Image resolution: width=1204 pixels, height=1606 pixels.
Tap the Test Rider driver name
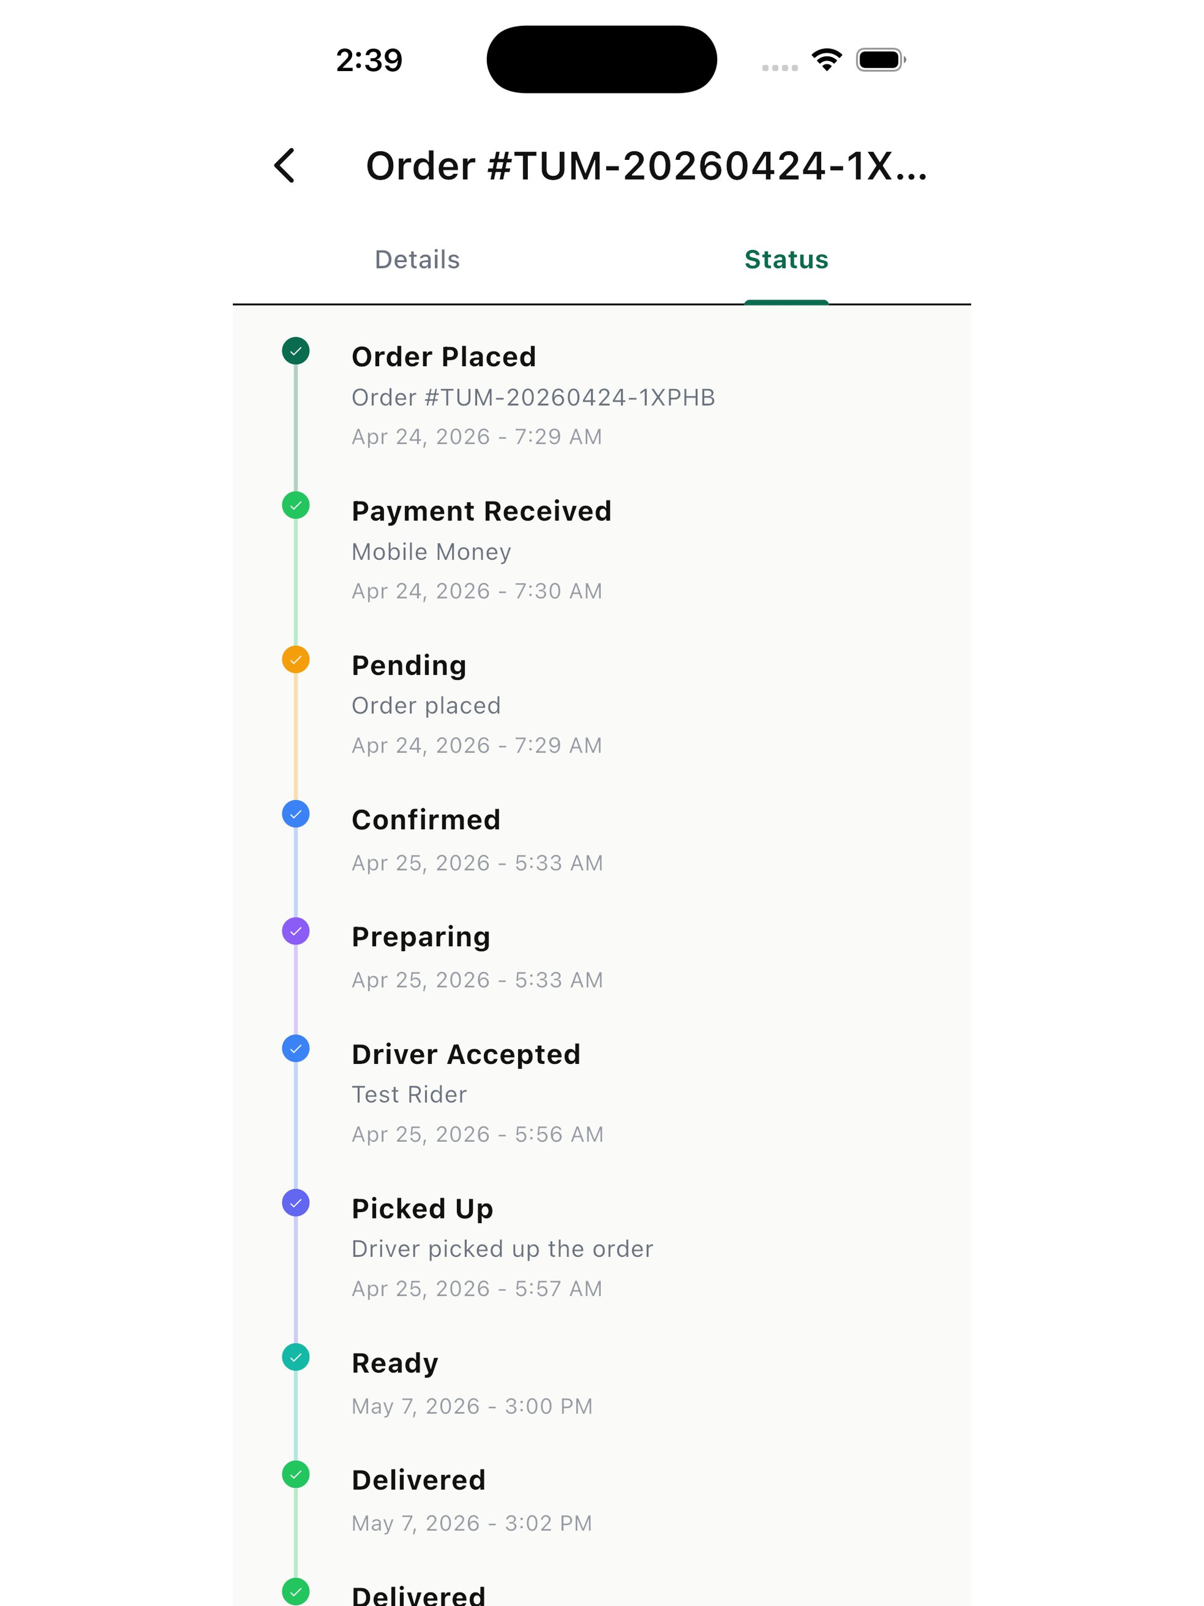409,1094
